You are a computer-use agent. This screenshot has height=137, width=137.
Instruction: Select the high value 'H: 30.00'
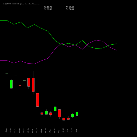coord(70,7)
